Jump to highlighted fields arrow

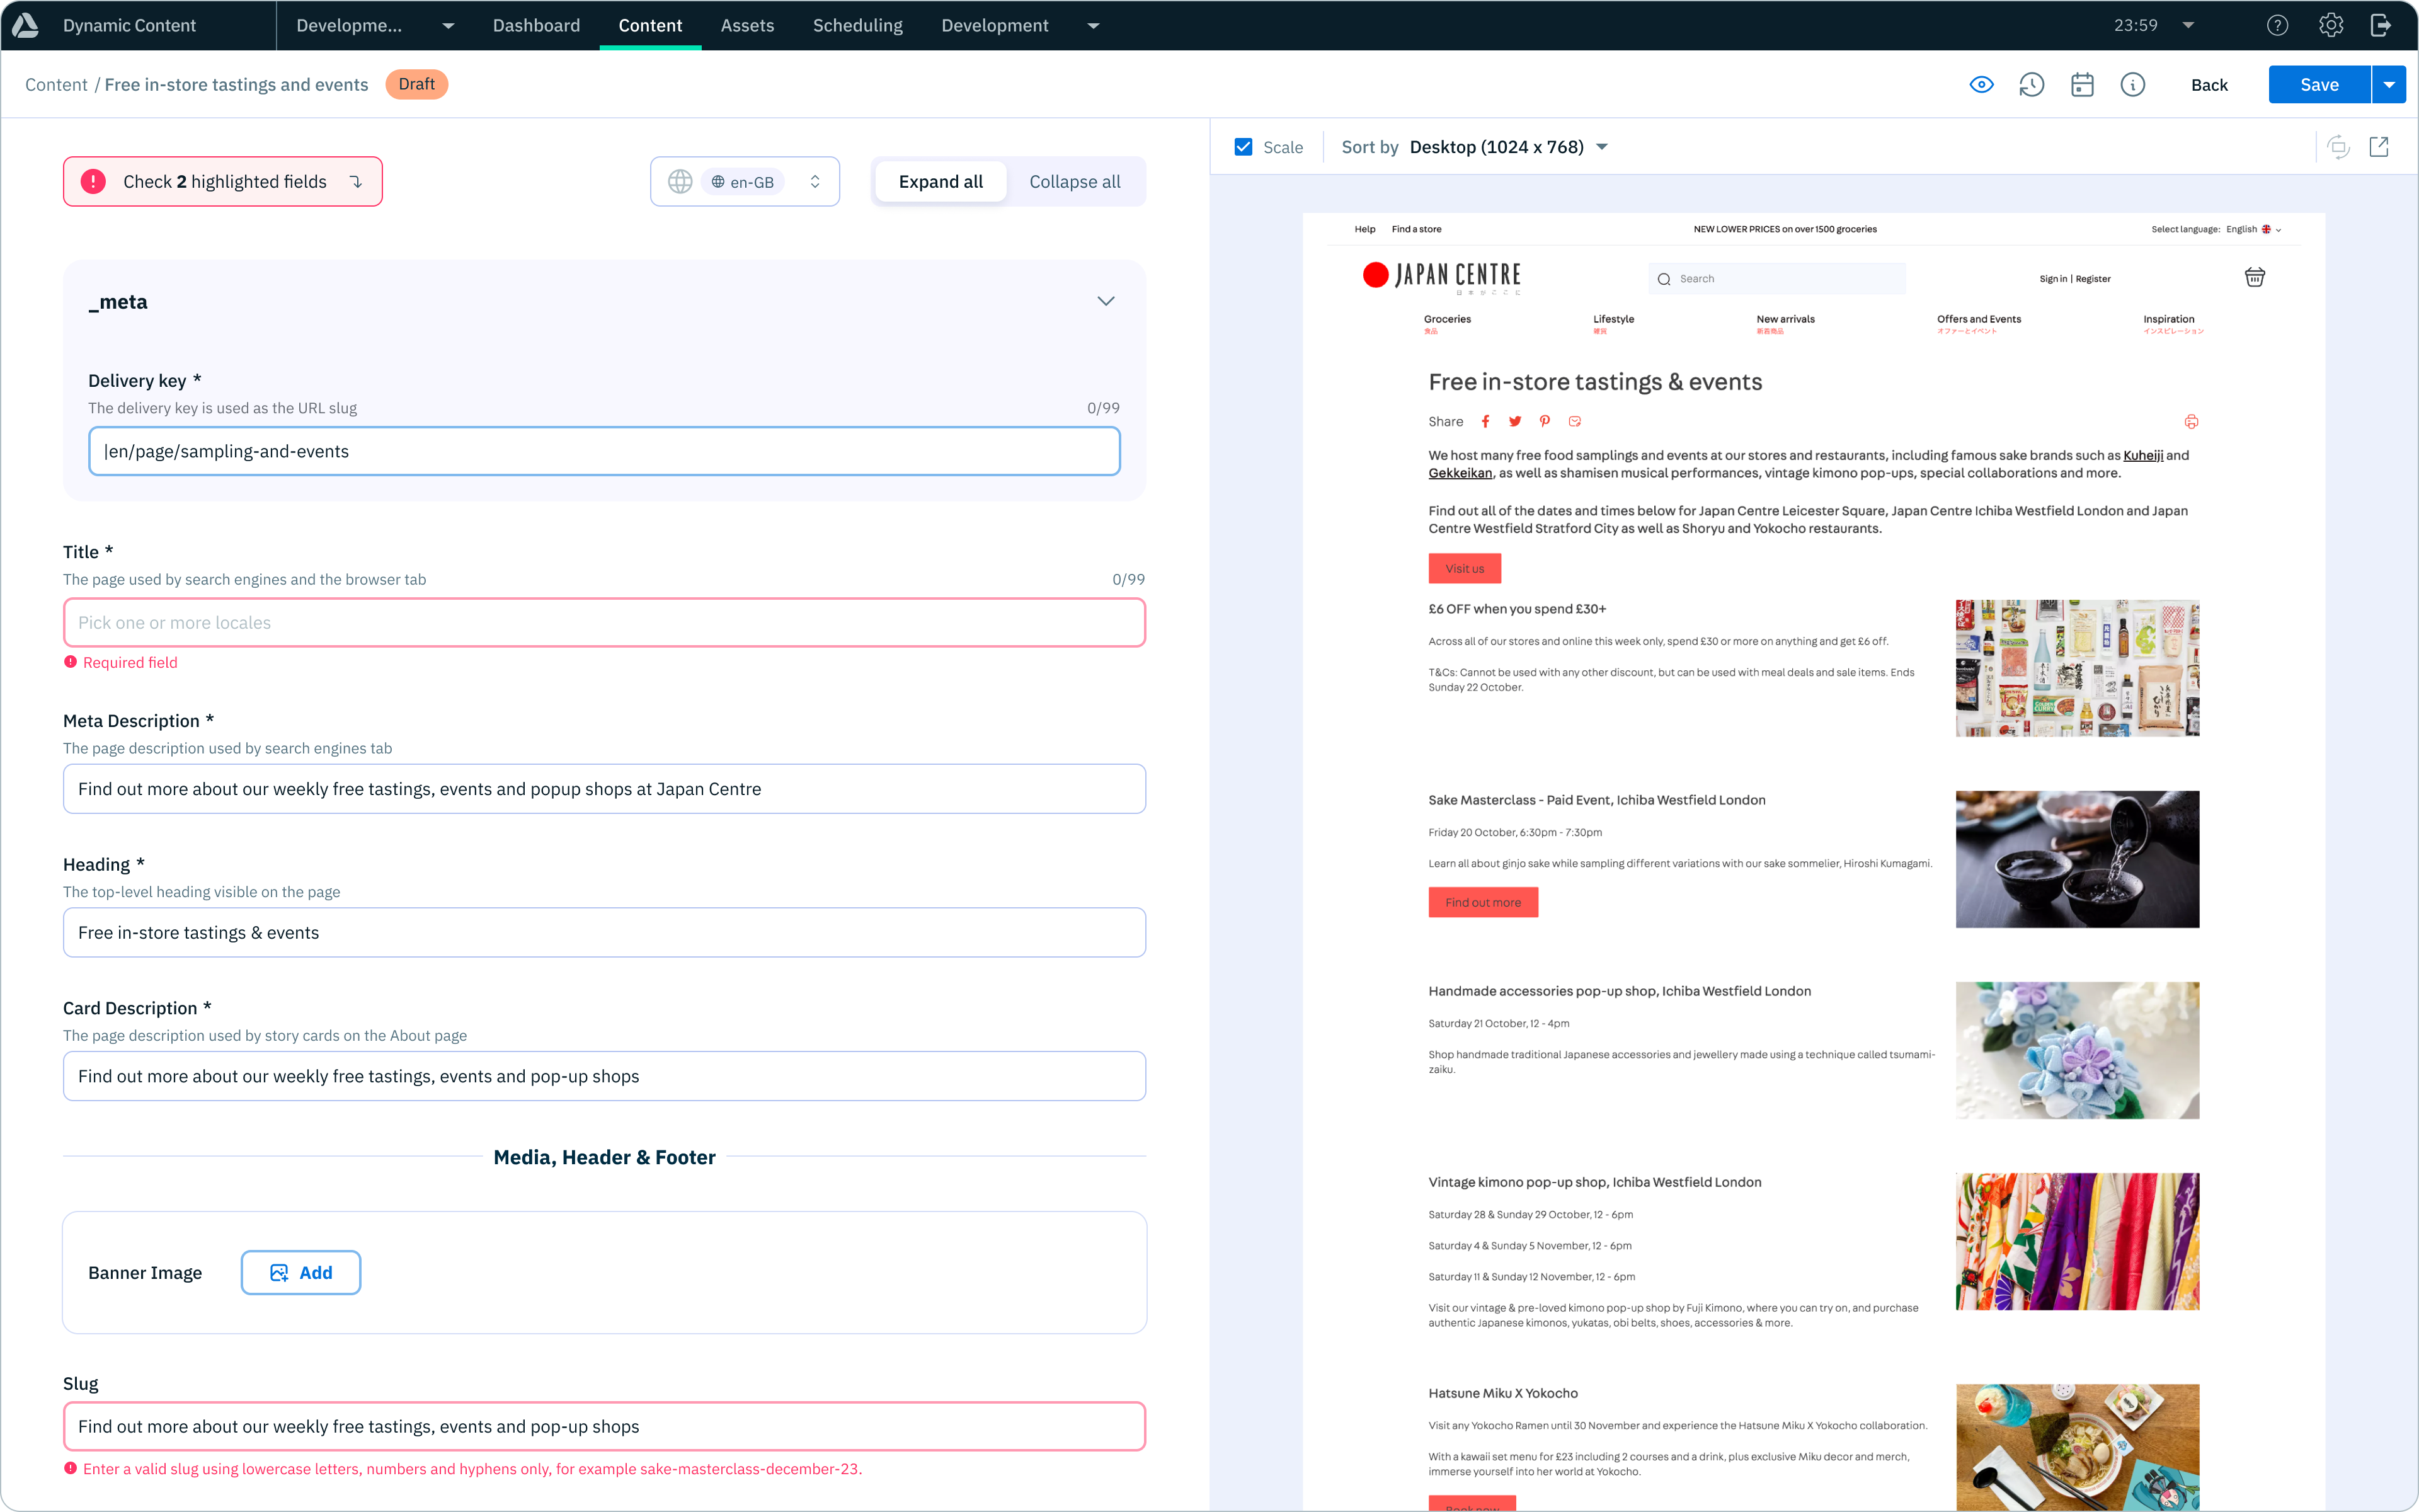[356, 181]
